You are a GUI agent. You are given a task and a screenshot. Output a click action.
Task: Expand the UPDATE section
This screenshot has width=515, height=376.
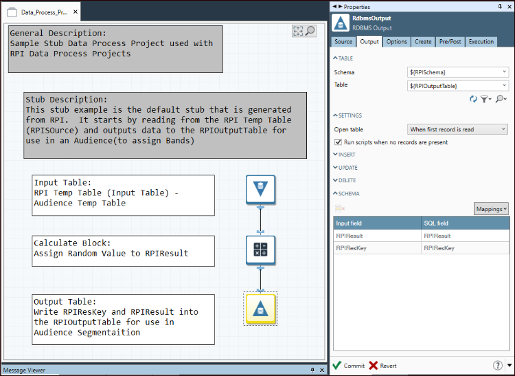[x=348, y=168]
